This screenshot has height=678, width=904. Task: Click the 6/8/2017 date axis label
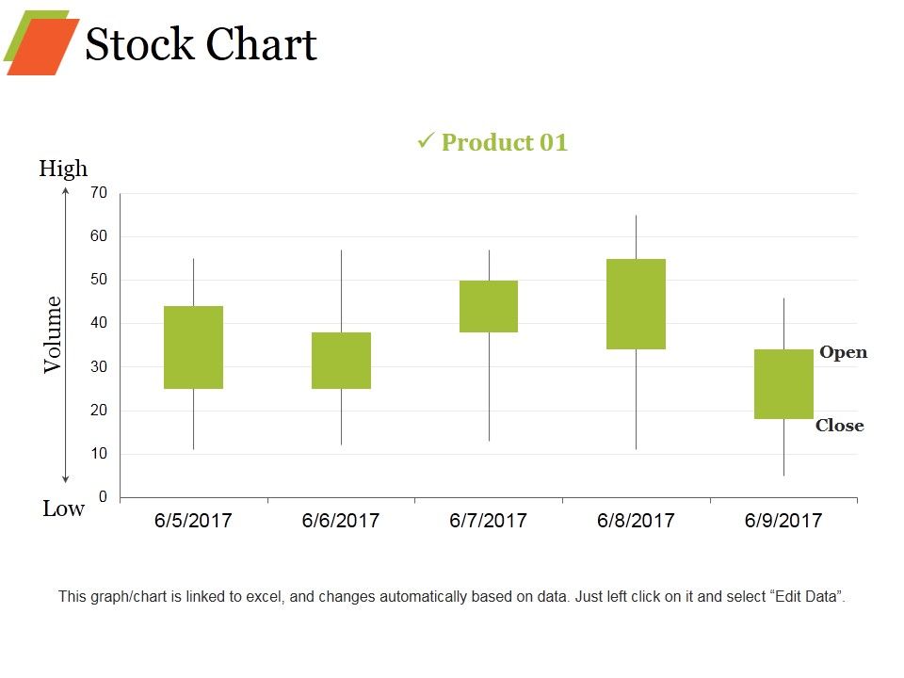[636, 521]
